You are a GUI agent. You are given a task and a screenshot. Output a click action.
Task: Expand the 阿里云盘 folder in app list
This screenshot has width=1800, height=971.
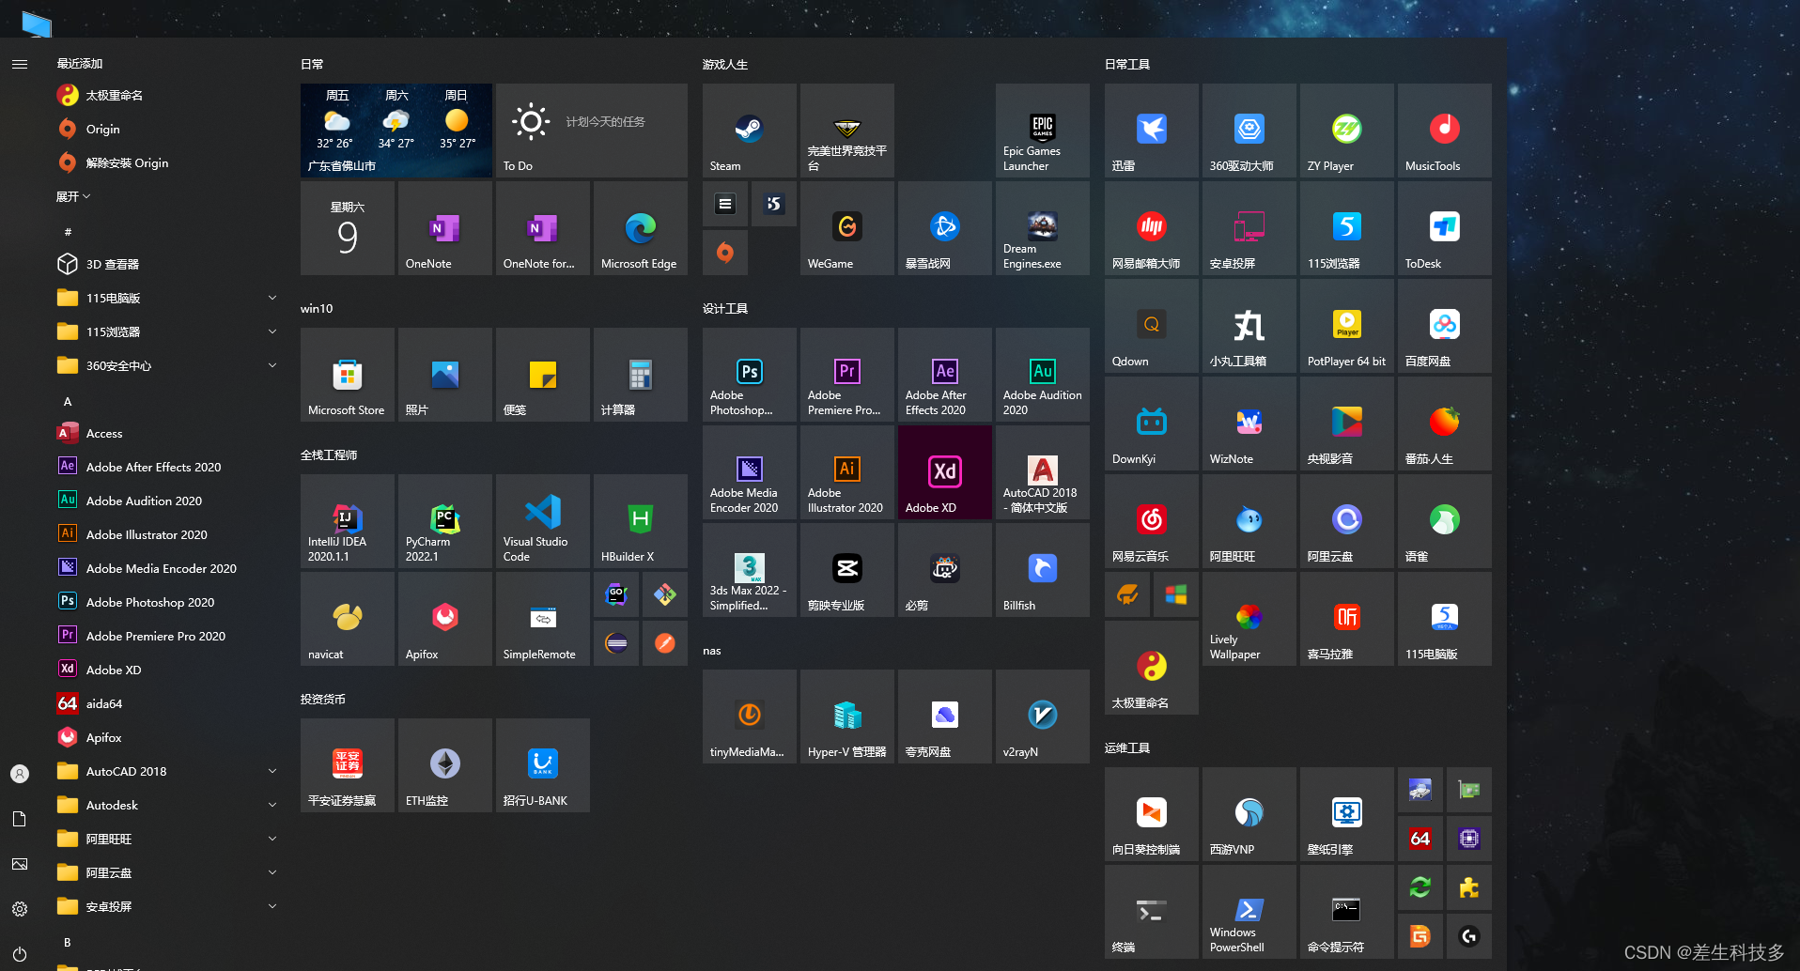pyautogui.click(x=167, y=872)
